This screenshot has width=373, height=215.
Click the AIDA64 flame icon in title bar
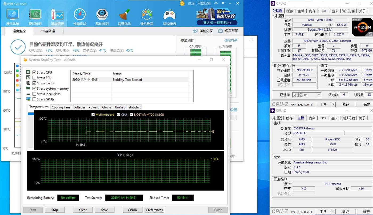point(26,60)
